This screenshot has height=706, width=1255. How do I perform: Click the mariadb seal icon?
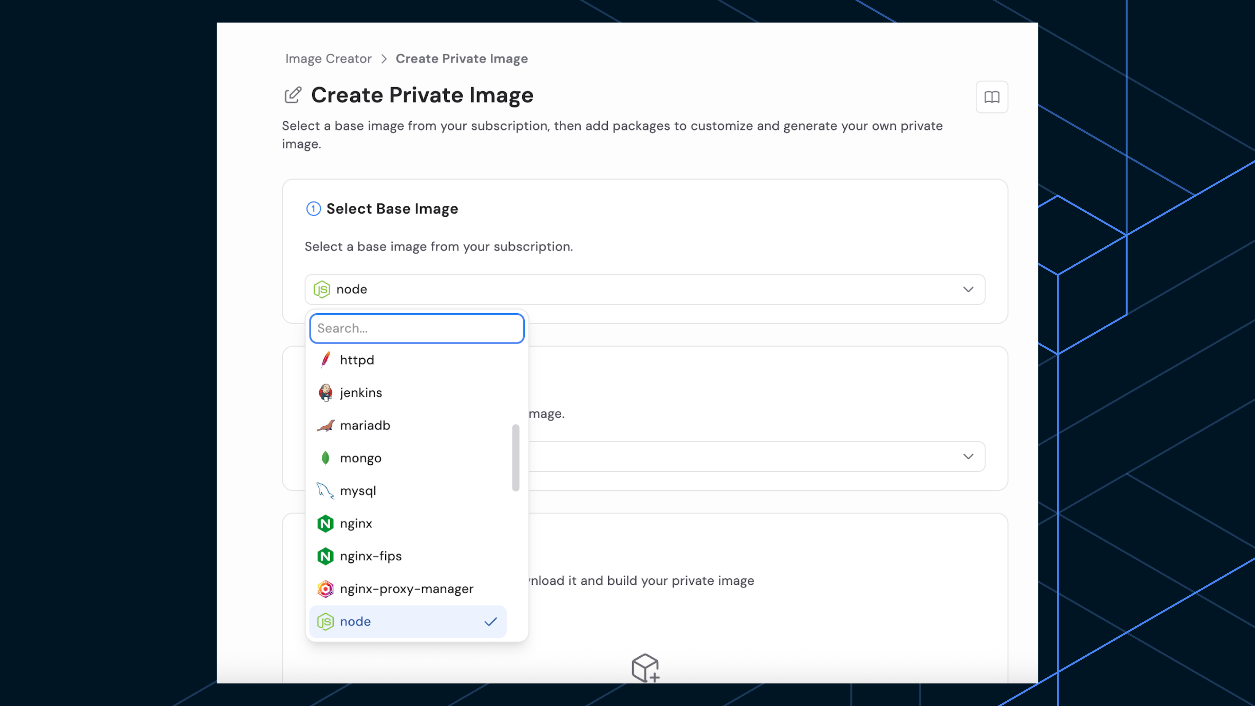coord(325,425)
